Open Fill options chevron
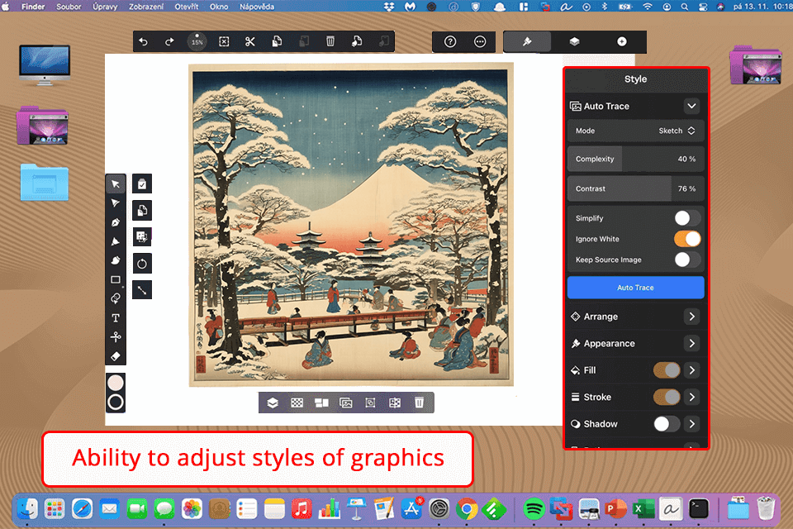The image size is (793, 529). pyautogui.click(x=692, y=370)
